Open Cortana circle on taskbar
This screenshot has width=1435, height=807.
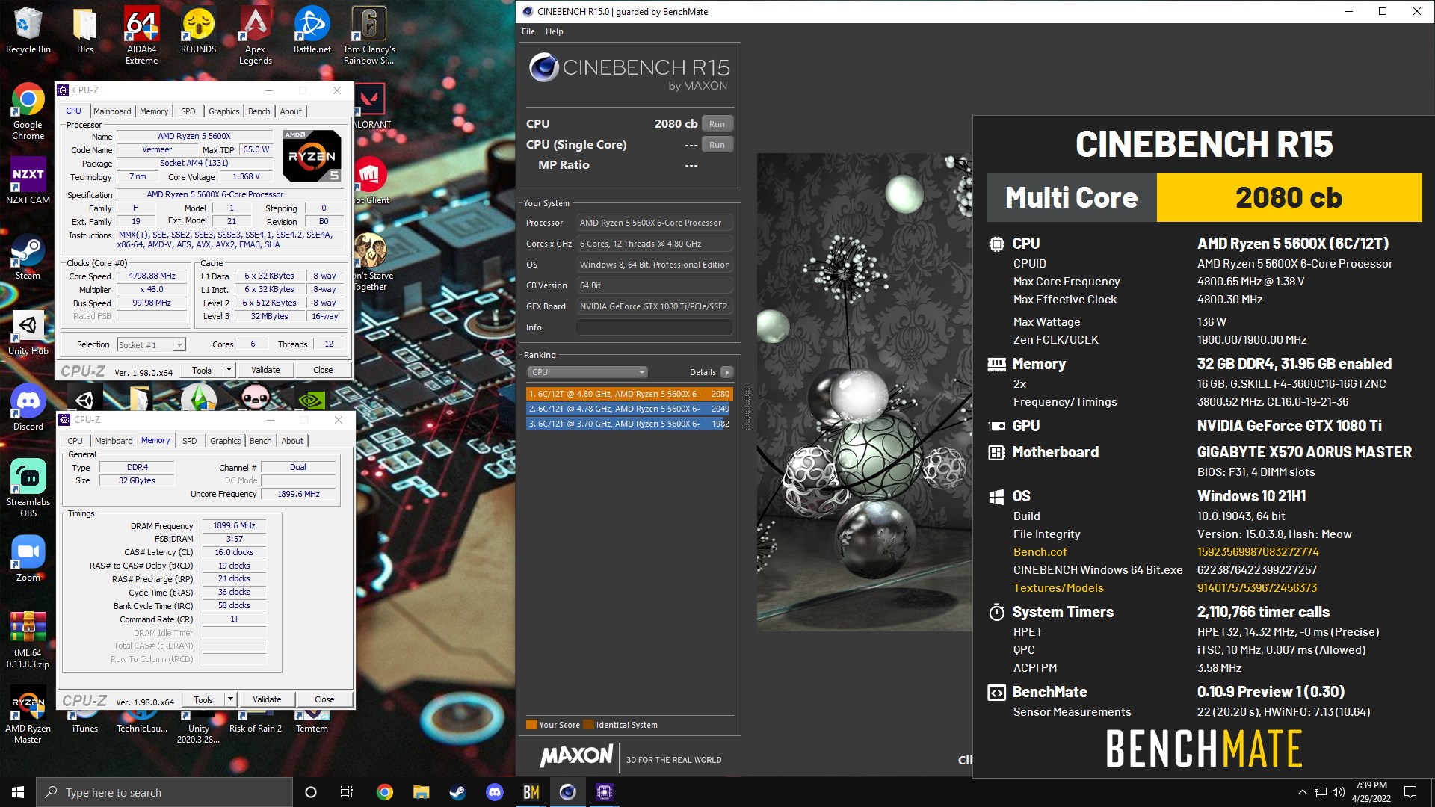[x=311, y=792]
